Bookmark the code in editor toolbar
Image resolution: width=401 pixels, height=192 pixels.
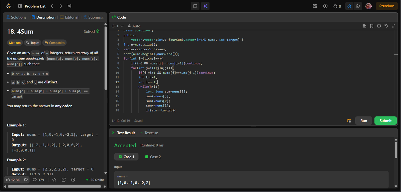(x=372, y=26)
